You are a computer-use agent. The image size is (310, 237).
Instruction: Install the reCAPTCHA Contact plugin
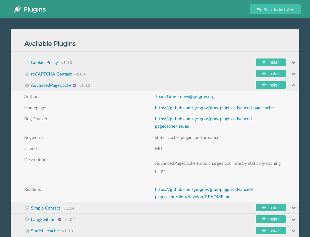pyautogui.click(x=271, y=74)
